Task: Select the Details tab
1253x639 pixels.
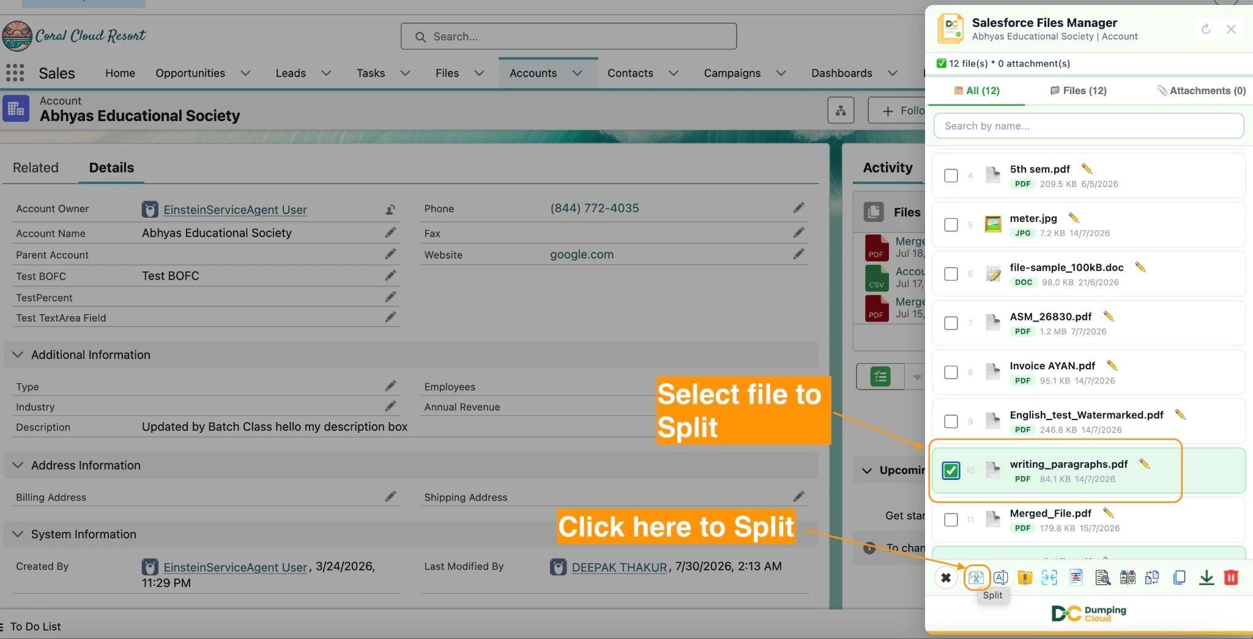Action: [111, 168]
